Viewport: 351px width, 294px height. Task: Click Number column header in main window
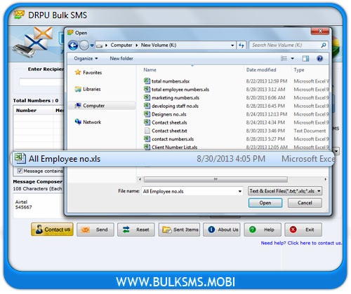tap(26, 111)
